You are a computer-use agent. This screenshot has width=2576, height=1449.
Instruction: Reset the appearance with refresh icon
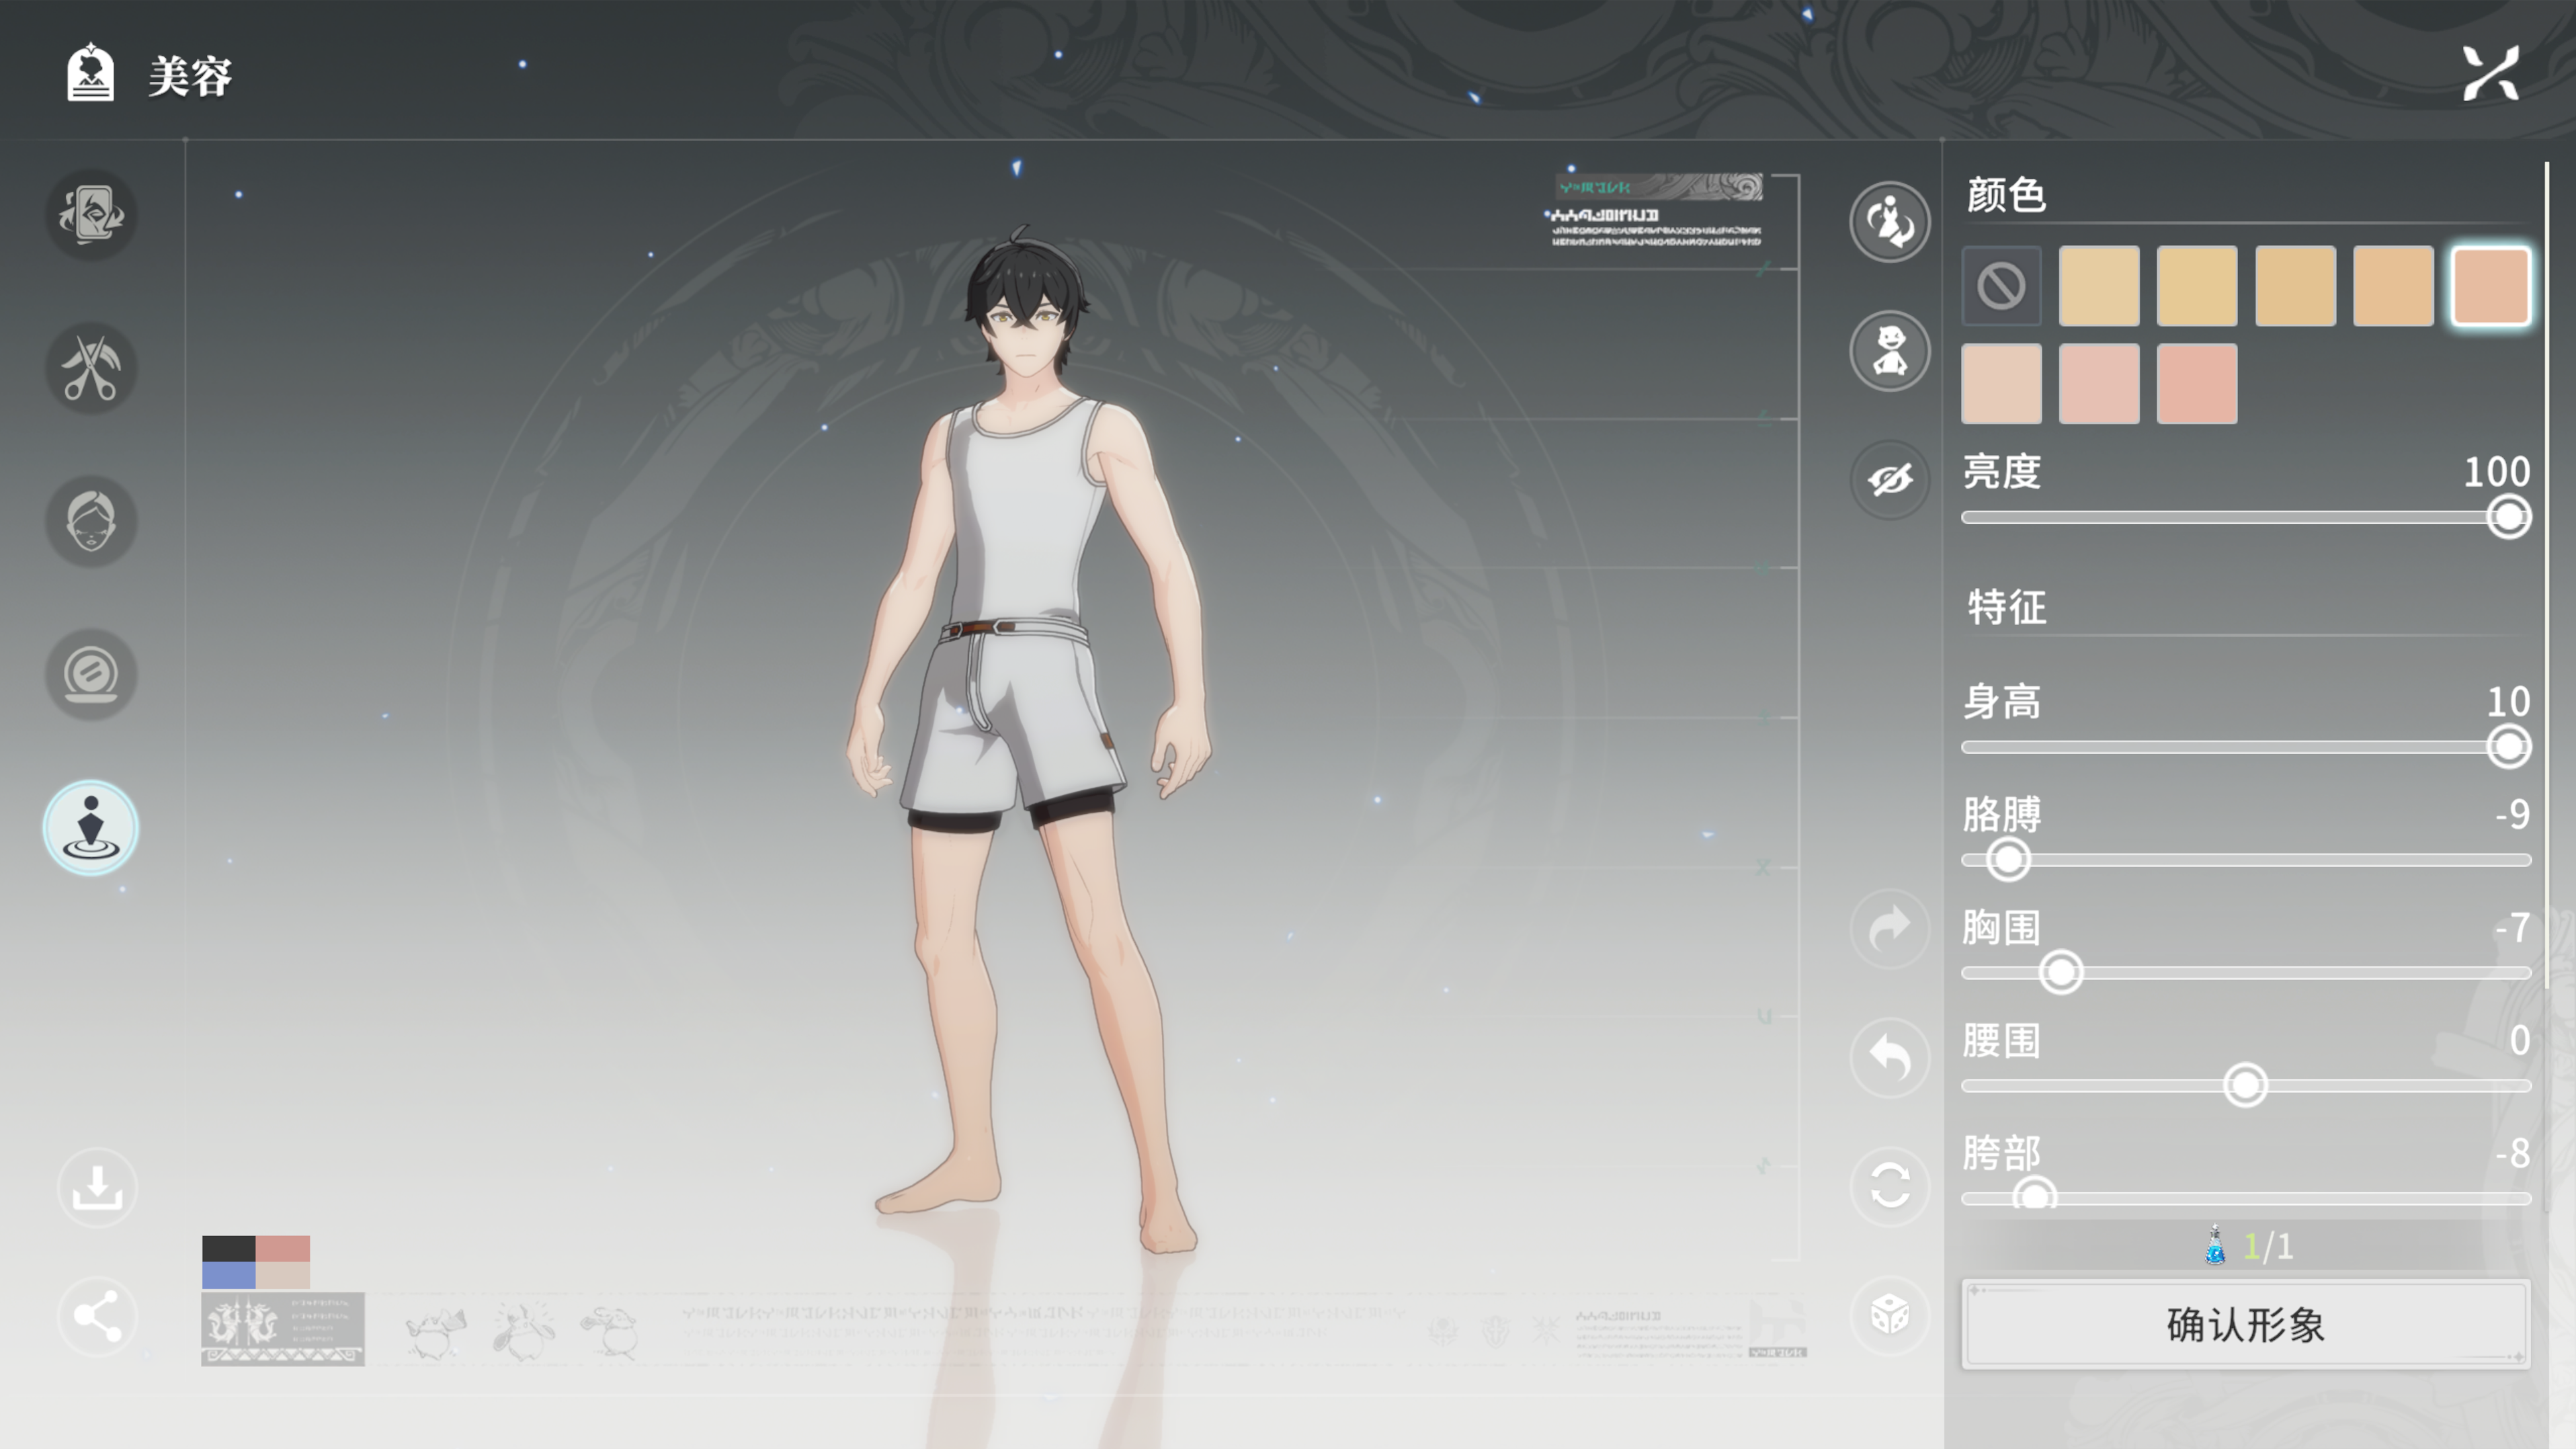pos(1890,1188)
